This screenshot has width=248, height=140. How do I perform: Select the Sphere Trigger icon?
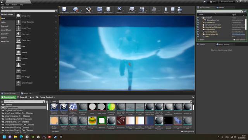pos(19,83)
